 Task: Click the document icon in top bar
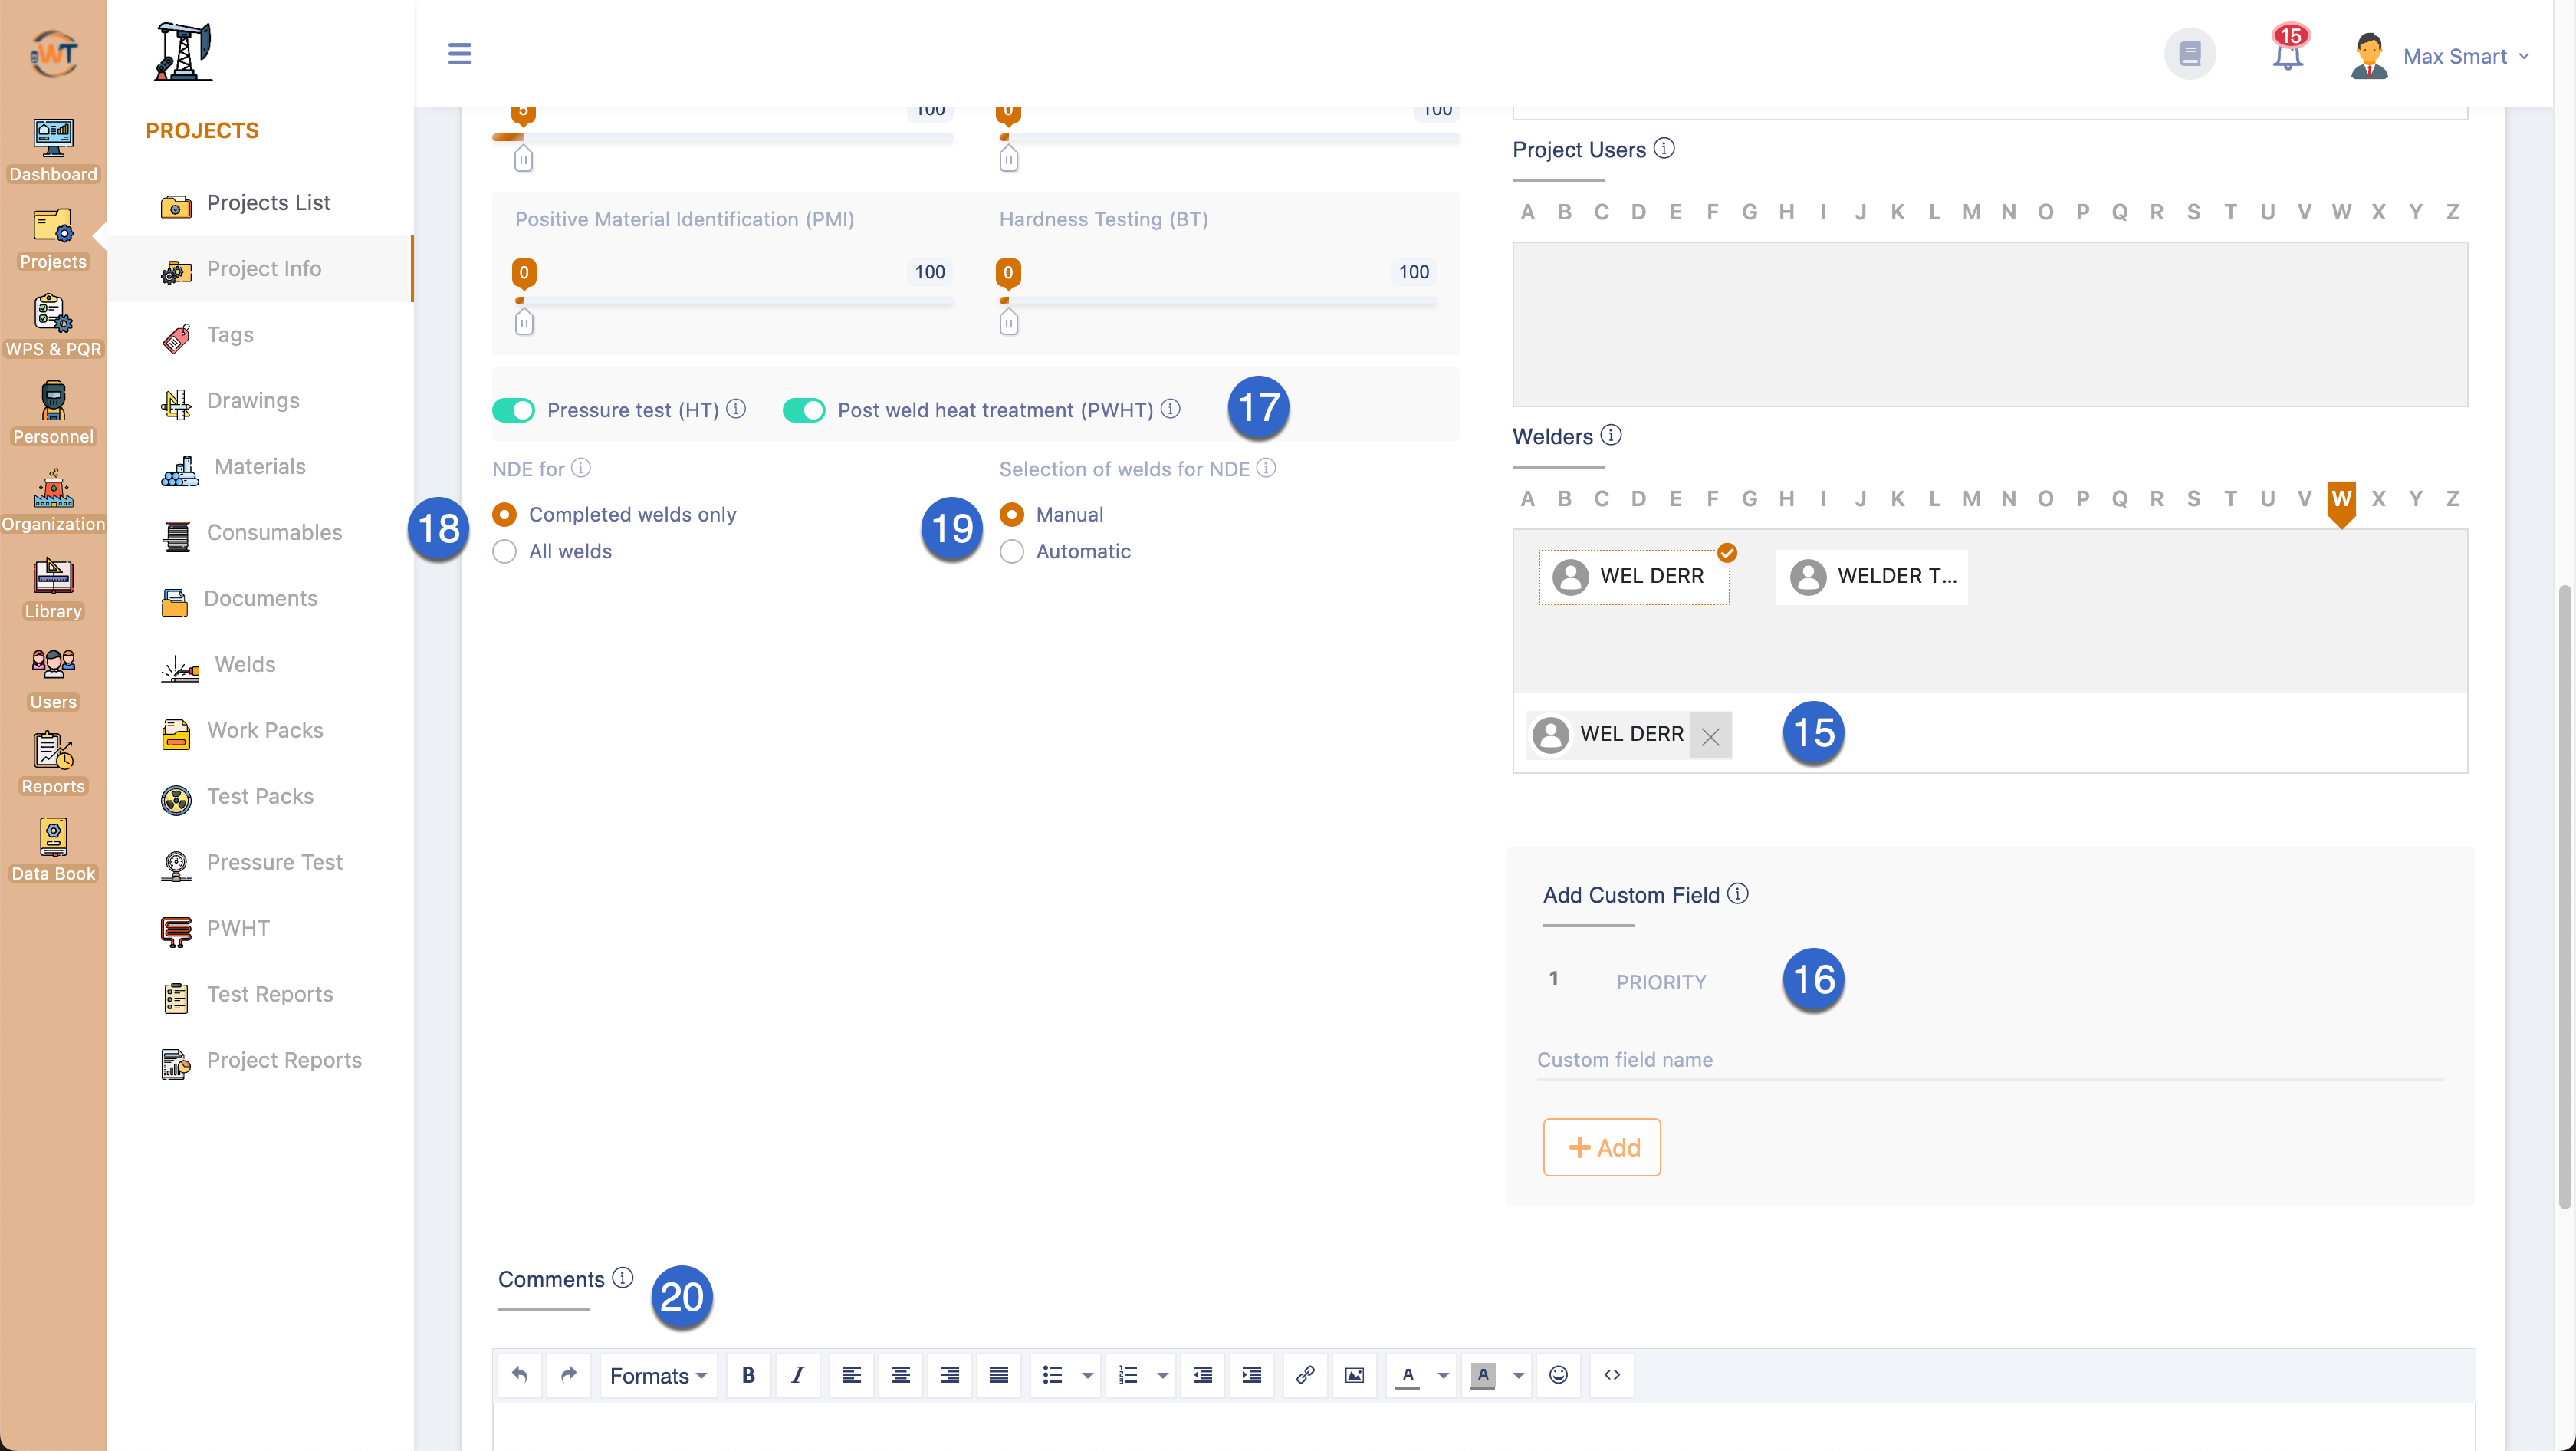pos(2190,53)
